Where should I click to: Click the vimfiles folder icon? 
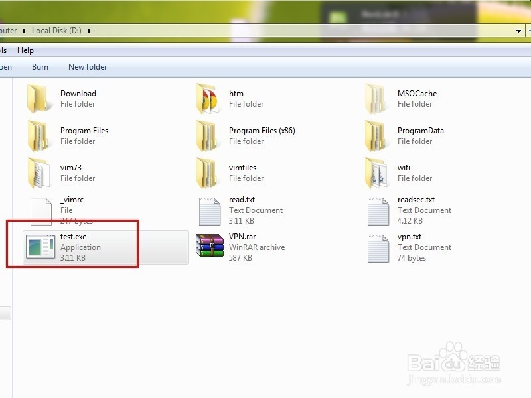pos(208,173)
